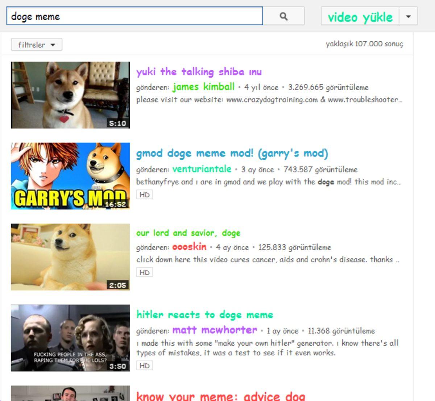Visit oooskin uploader channel
The image size is (435, 401).
coord(189,247)
